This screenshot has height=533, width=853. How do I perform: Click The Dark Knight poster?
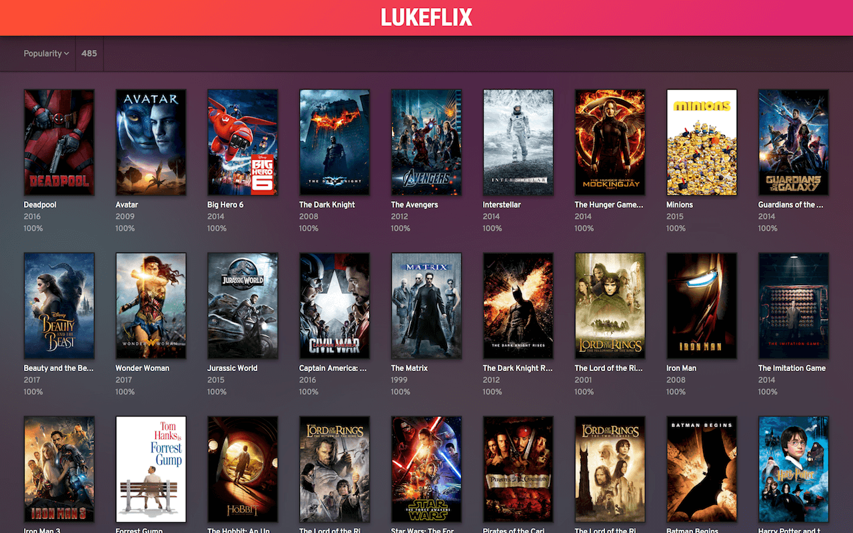click(x=335, y=142)
